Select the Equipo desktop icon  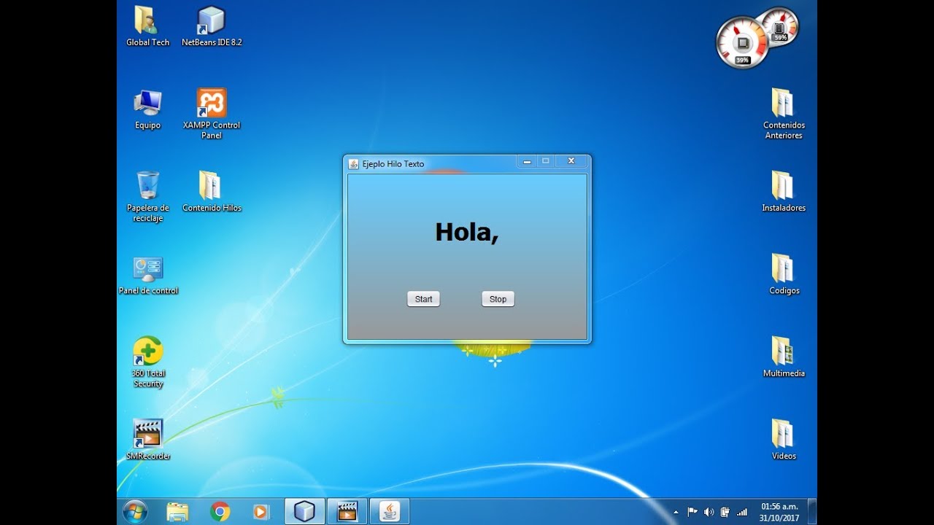147,109
